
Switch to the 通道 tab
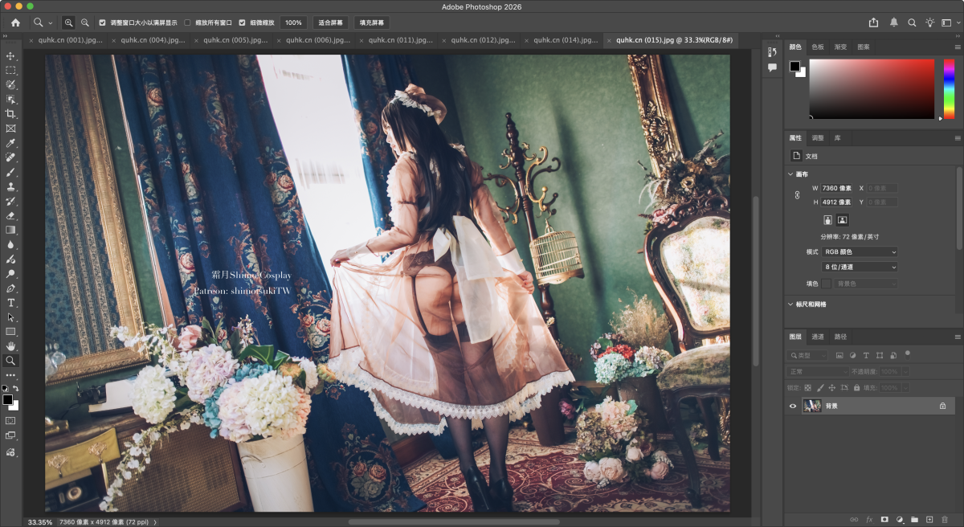tap(817, 337)
